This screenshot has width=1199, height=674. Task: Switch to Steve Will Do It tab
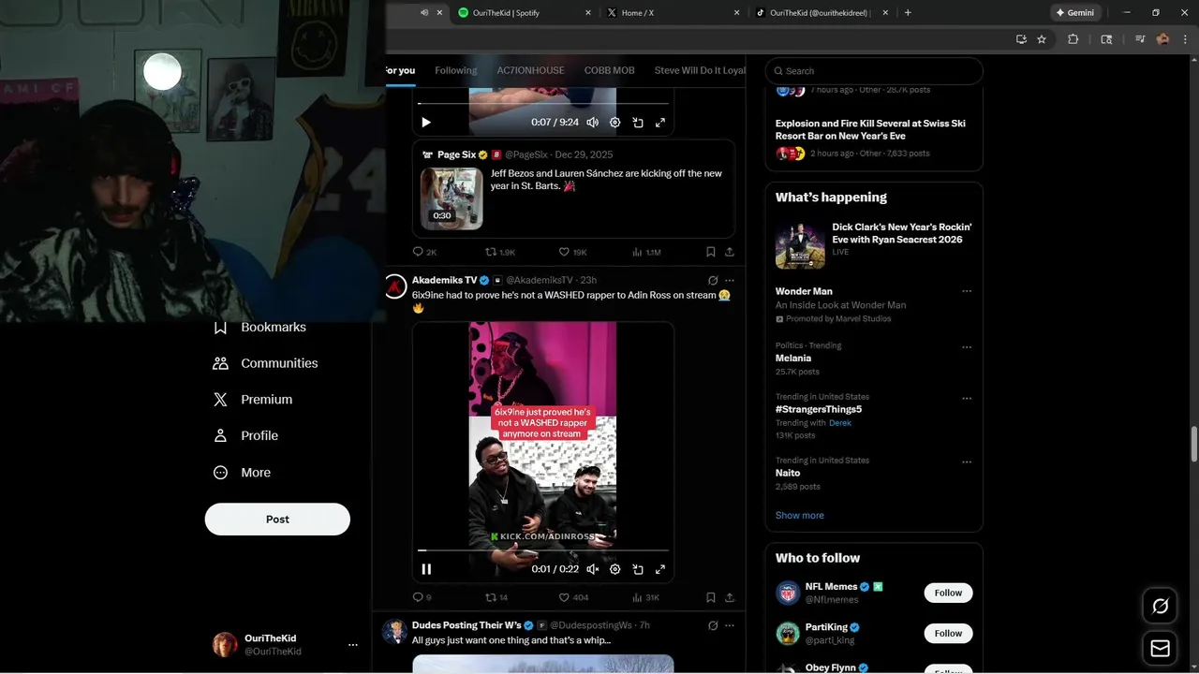700,70
